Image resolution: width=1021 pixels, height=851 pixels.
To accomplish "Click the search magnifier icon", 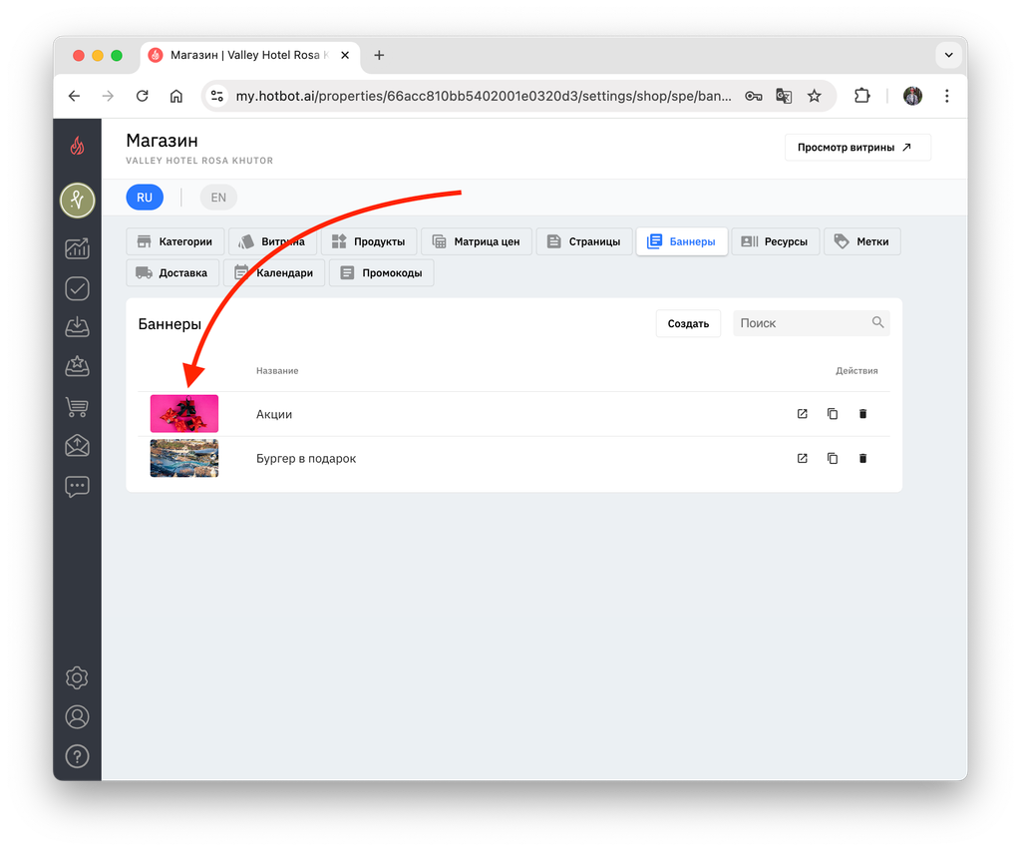I will pos(877,322).
